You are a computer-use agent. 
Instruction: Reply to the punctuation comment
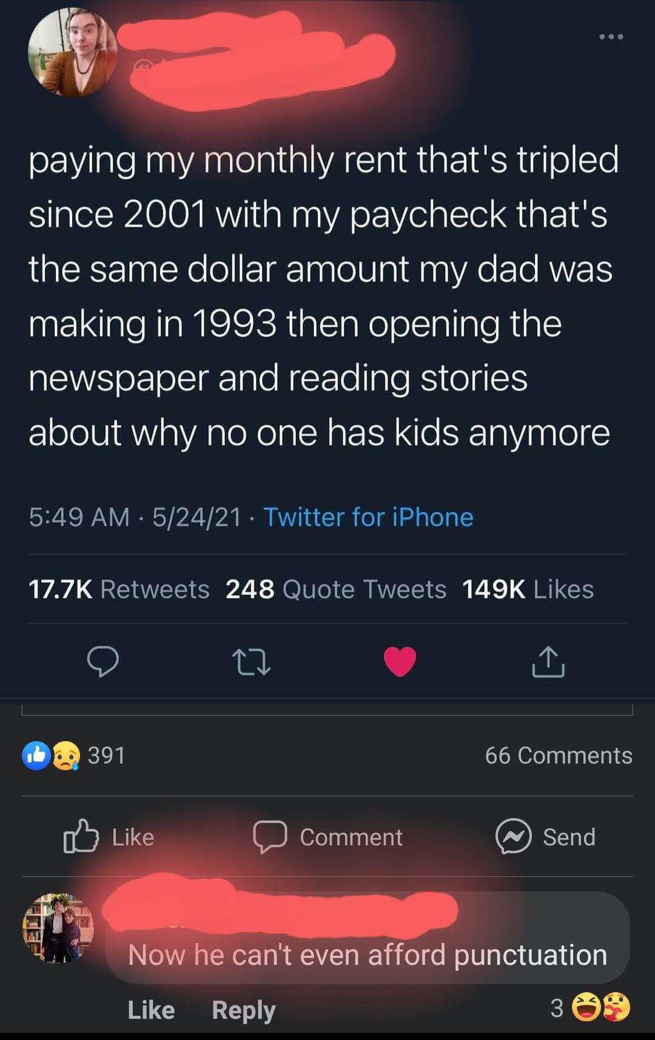[x=243, y=1010]
